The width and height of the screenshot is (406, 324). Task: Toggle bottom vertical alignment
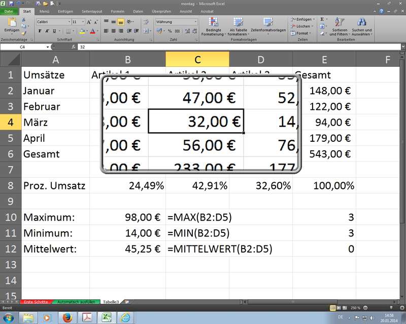121,22
